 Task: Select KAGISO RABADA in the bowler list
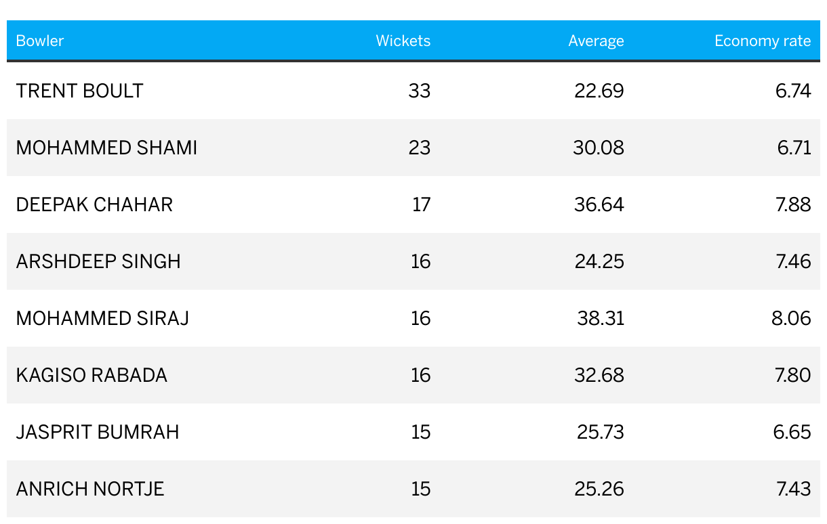click(x=92, y=375)
